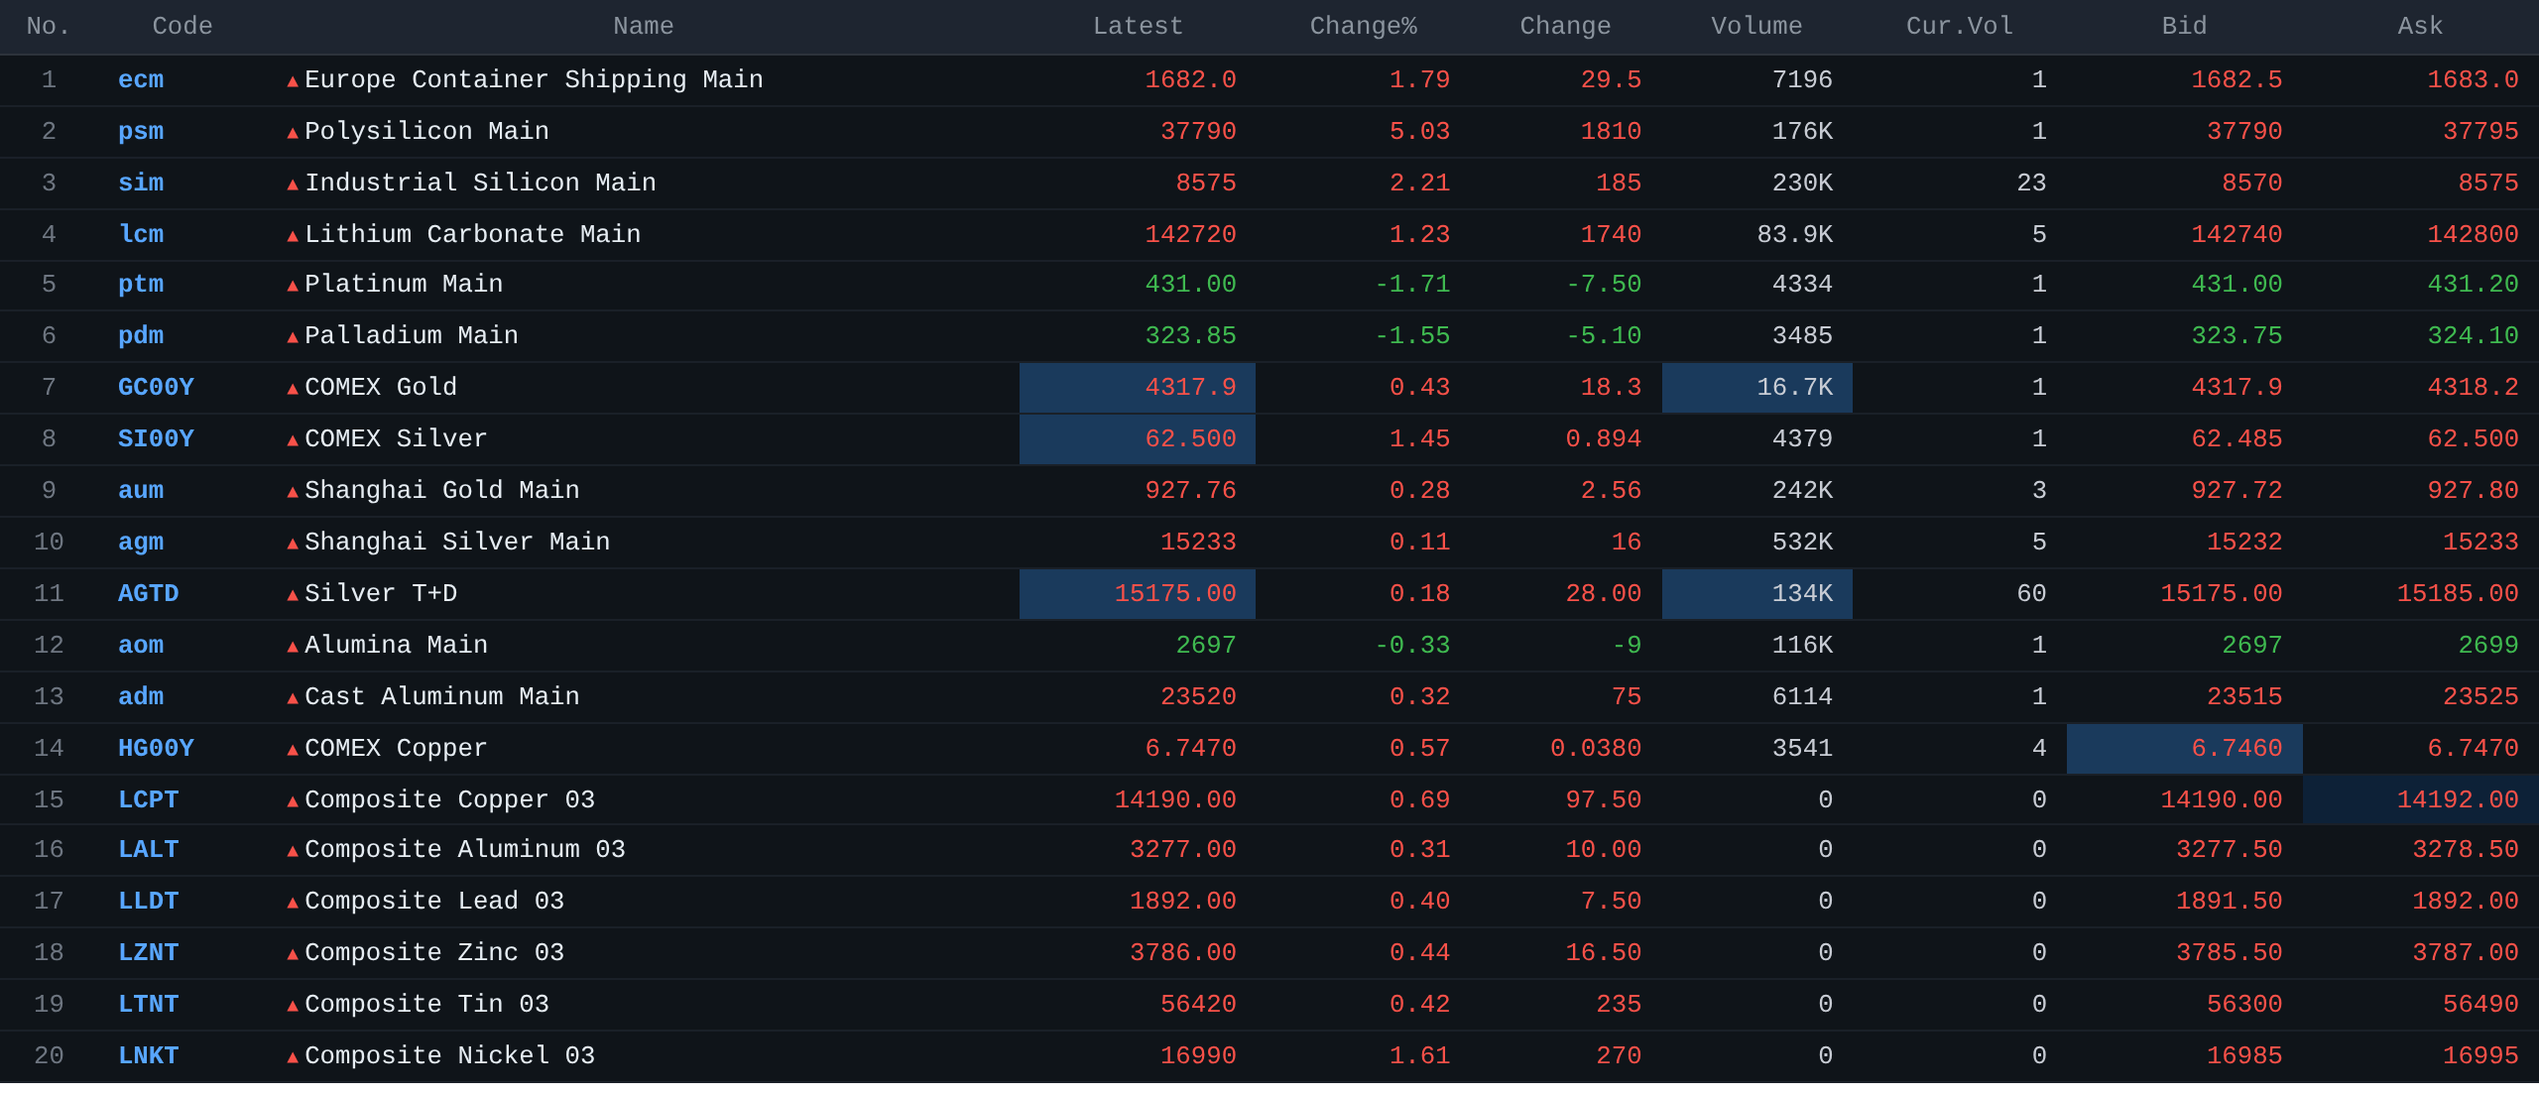Open the LTNT code link
2539x1097 pixels.
(x=149, y=1005)
